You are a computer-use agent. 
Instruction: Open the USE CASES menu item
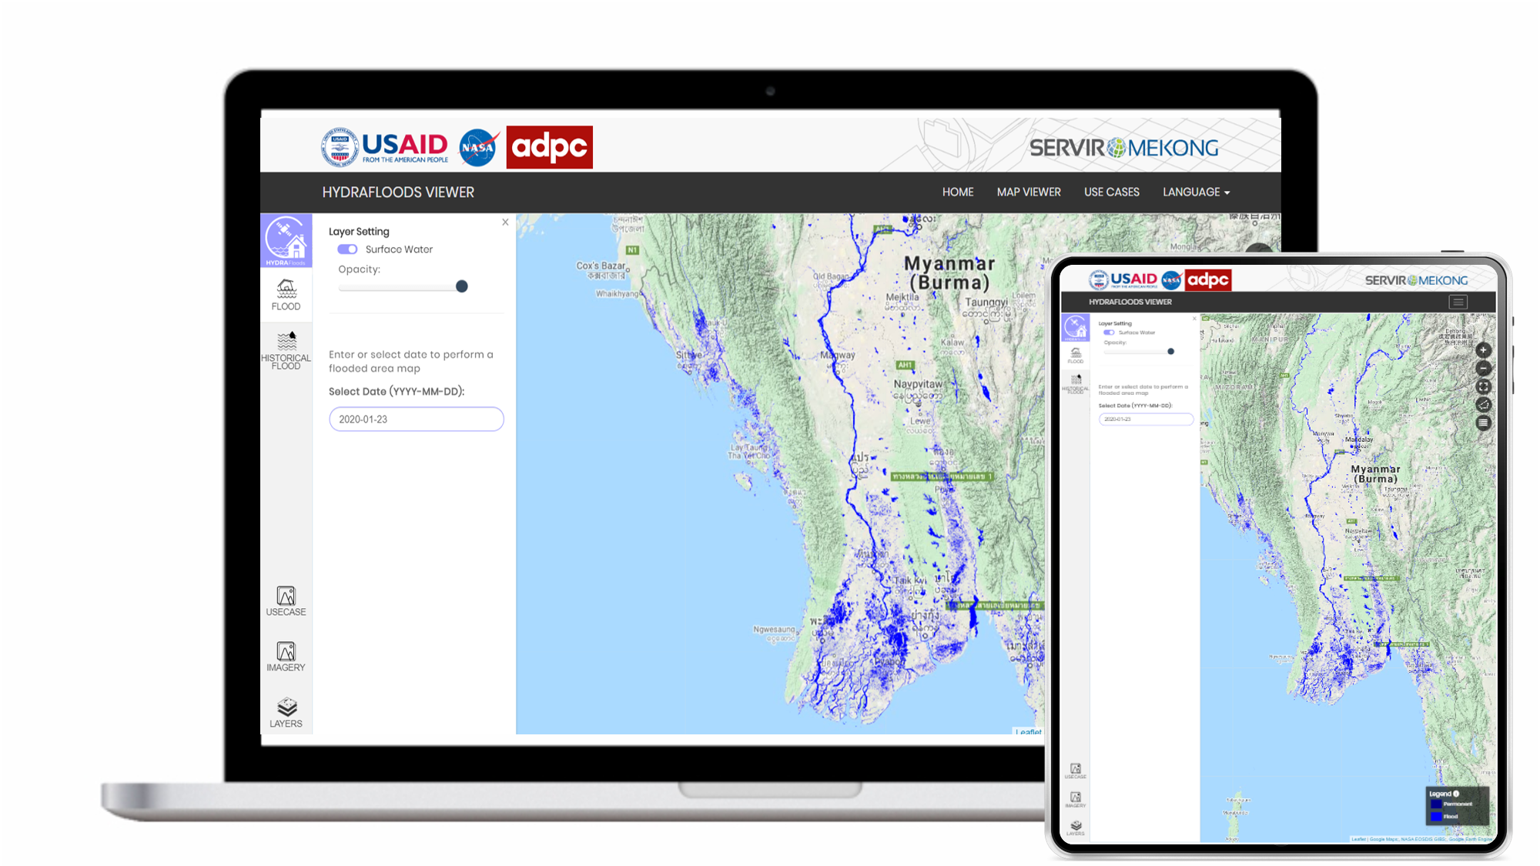pyautogui.click(x=1111, y=192)
